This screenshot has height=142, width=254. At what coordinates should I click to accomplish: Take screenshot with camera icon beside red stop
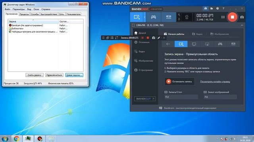tap(242, 17)
